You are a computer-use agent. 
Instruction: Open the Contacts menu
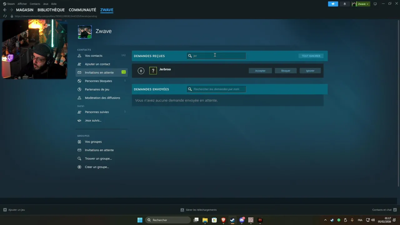(35, 4)
